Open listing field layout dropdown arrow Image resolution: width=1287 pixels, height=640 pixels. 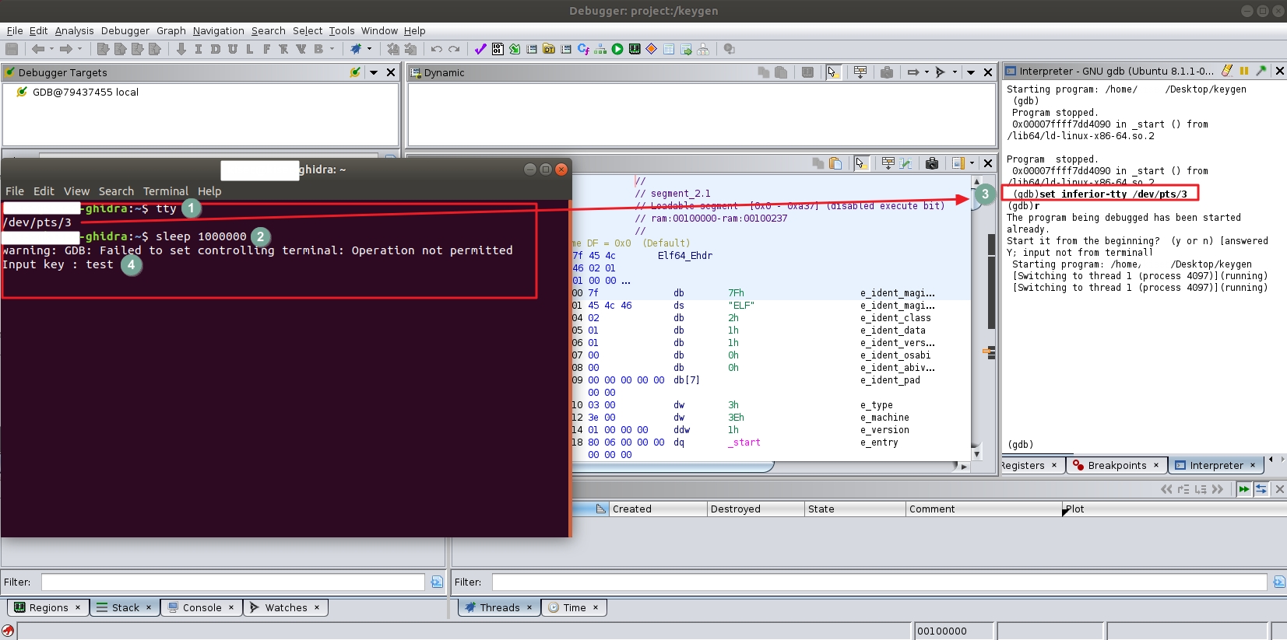[972, 163]
